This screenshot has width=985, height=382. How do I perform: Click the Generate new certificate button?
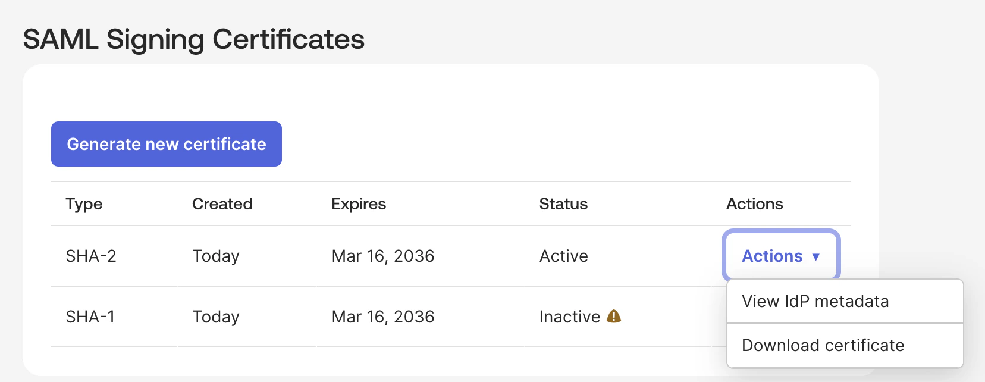point(166,143)
